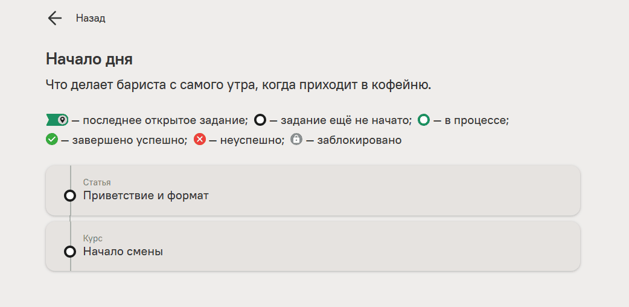Click the grey padlock blocked legend icon
629x307 pixels.
click(x=296, y=140)
